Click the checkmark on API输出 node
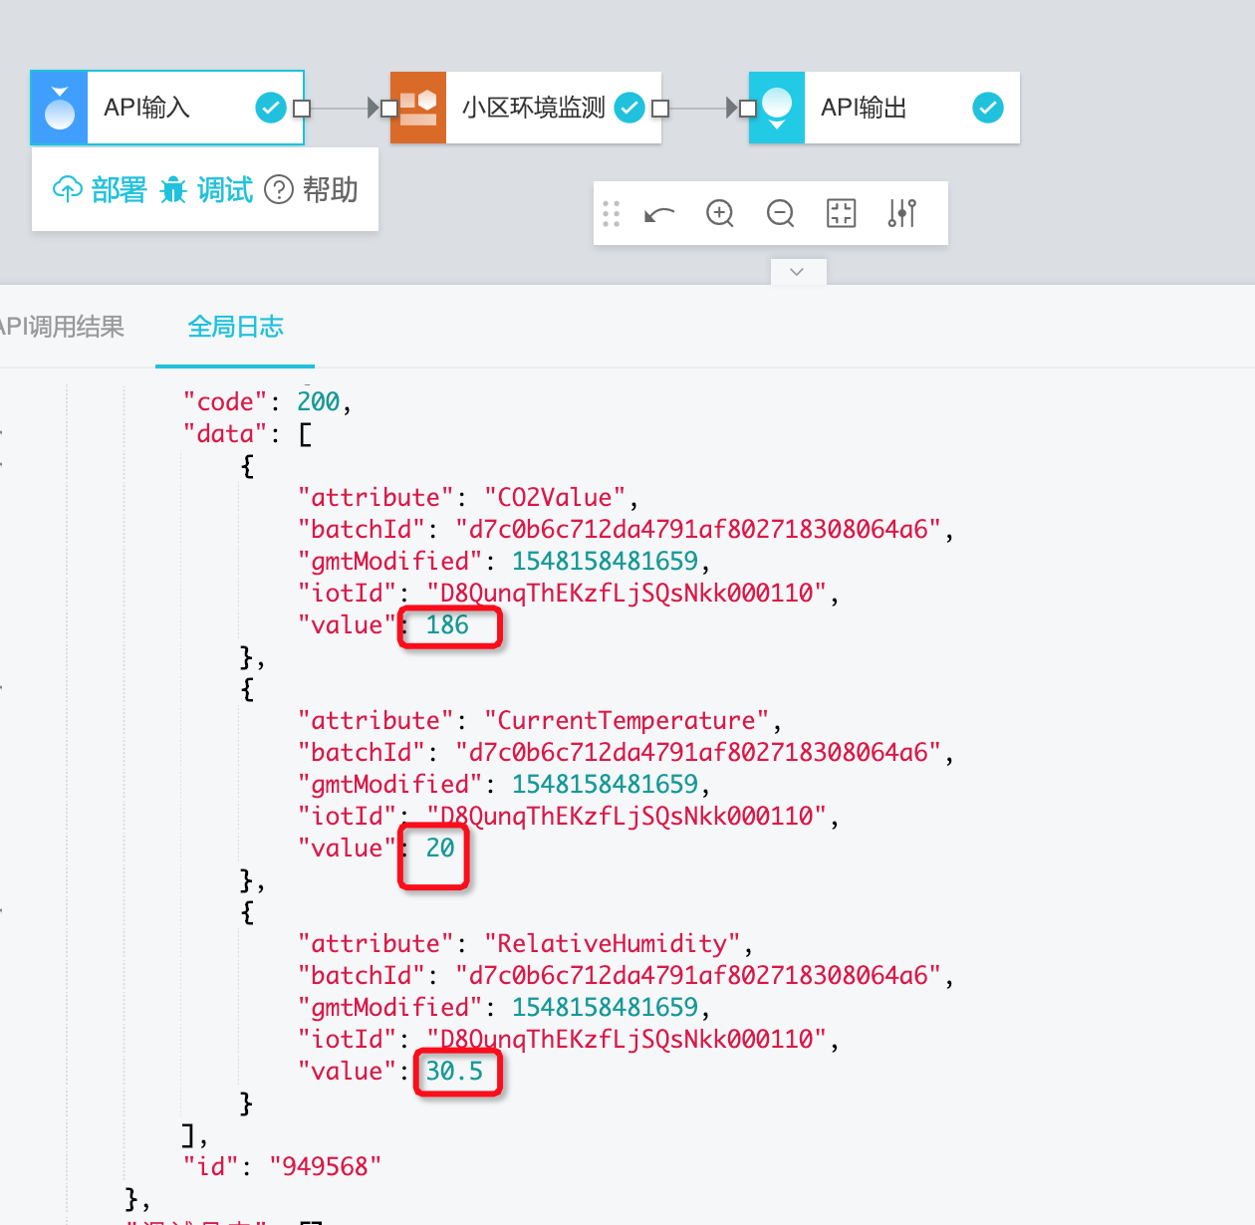Screen dimensions: 1255x1225 click(x=988, y=108)
